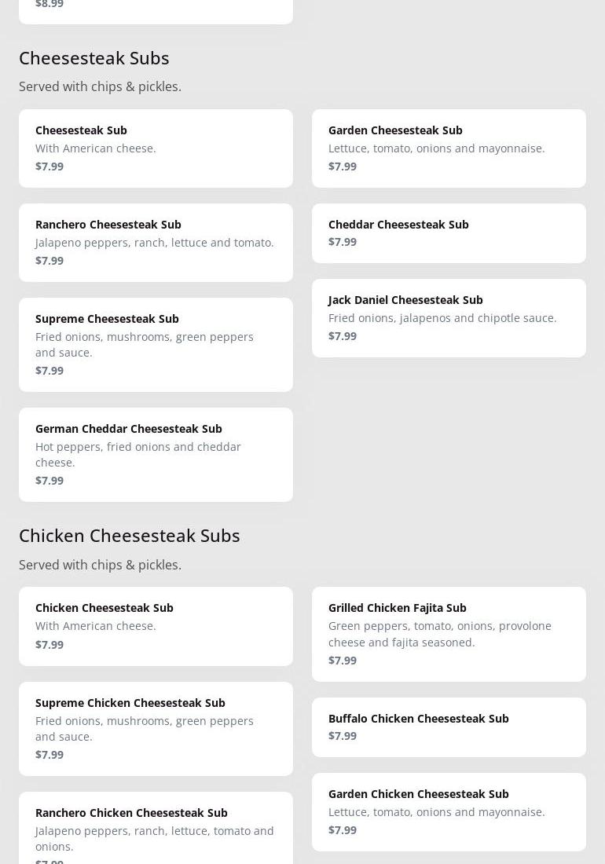Choose the Supreme Chicken Cheesesteak Sub
The height and width of the screenshot is (864, 605).
coord(156,728)
